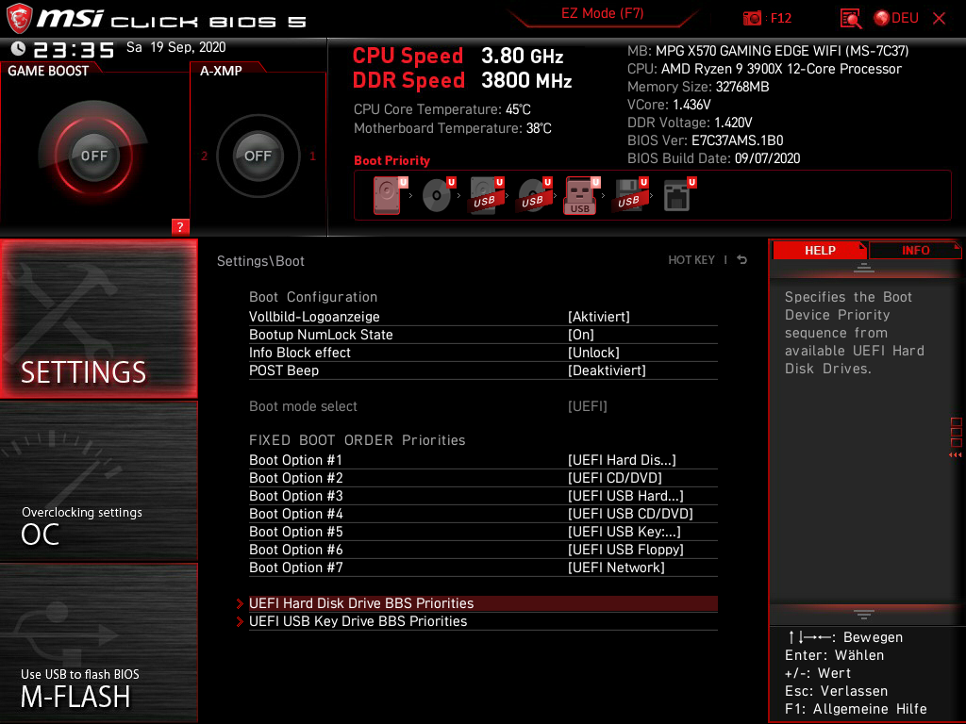Click the BIOS Build Date 09/07/2020 text

pos(713,158)
